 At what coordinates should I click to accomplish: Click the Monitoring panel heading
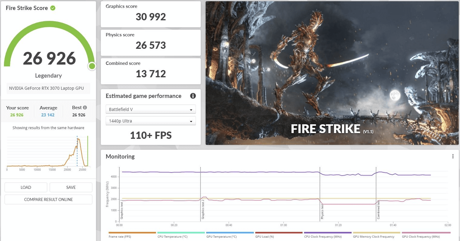(x=120, y=156)
